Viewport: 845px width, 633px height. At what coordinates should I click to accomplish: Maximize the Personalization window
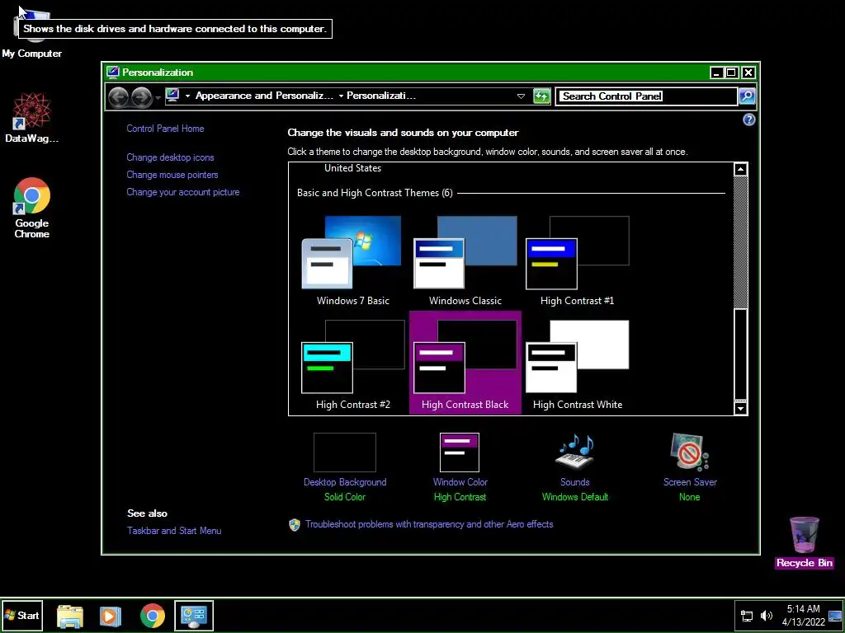[x=732, y=73]
